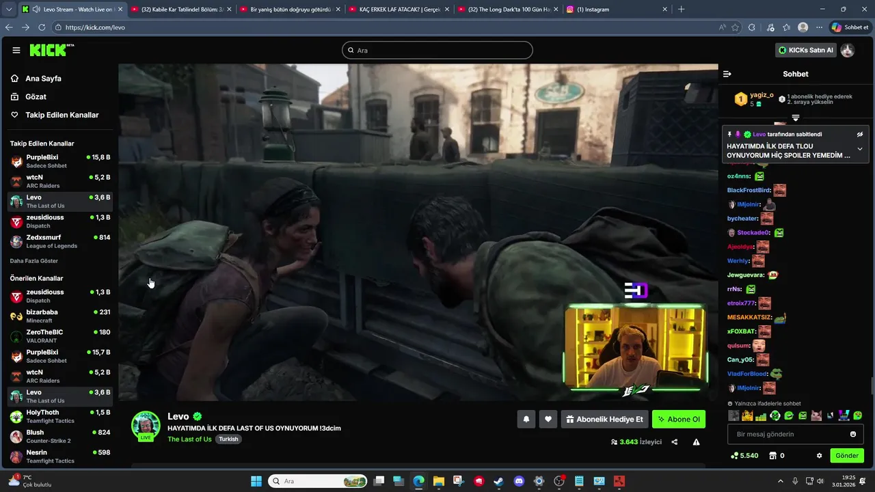Open Discord from the taskbar

tap(519, 481)
